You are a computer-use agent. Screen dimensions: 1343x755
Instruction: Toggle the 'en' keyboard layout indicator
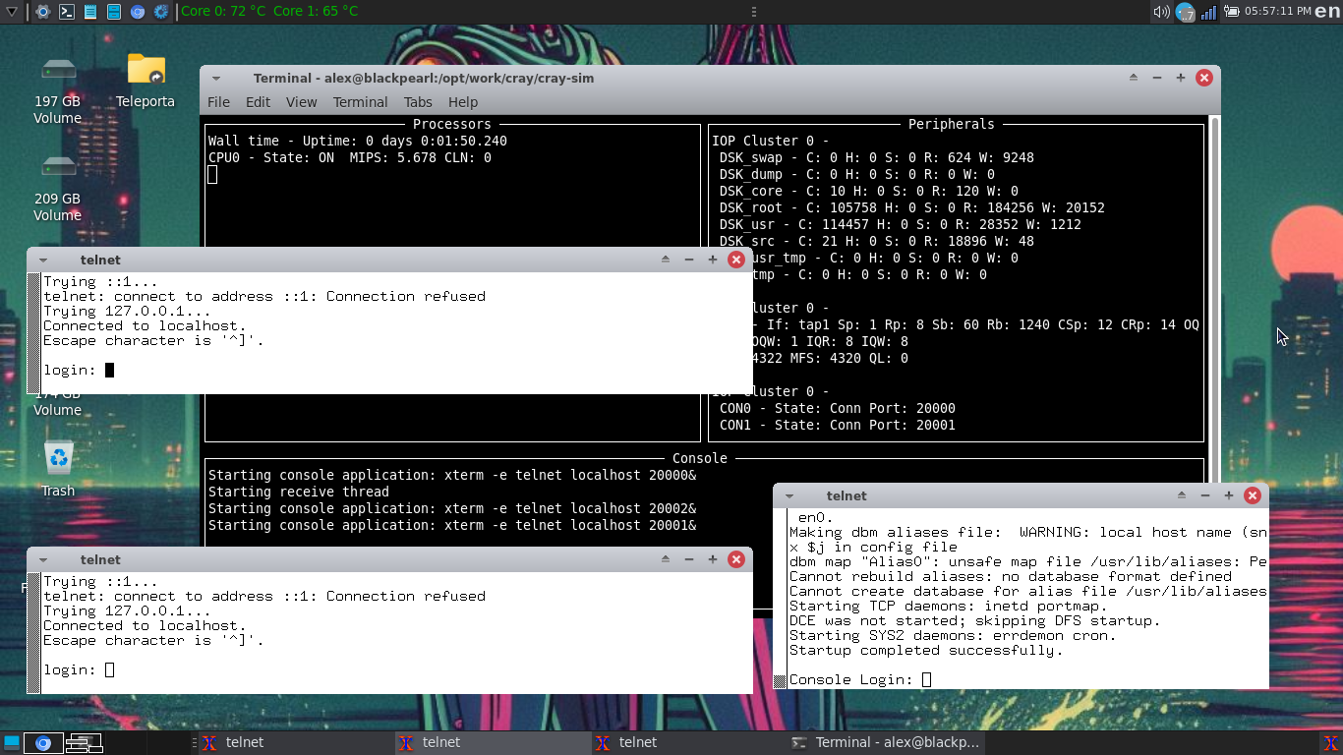point(1326,12)
